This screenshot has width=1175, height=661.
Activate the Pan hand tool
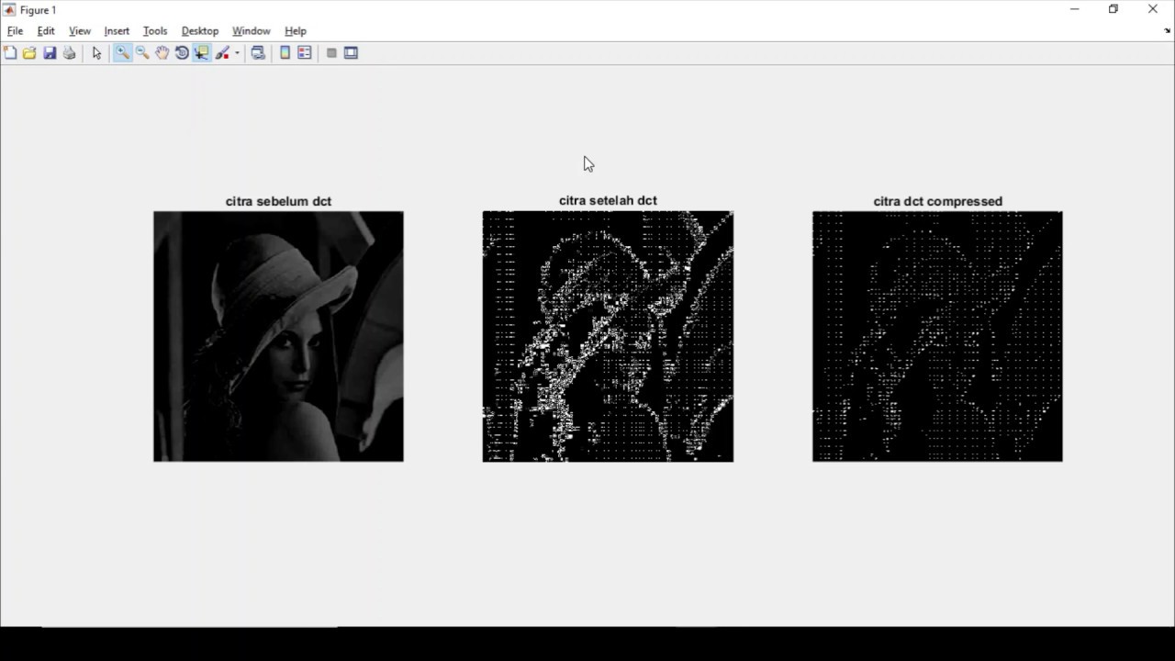[x=162, y=53]
